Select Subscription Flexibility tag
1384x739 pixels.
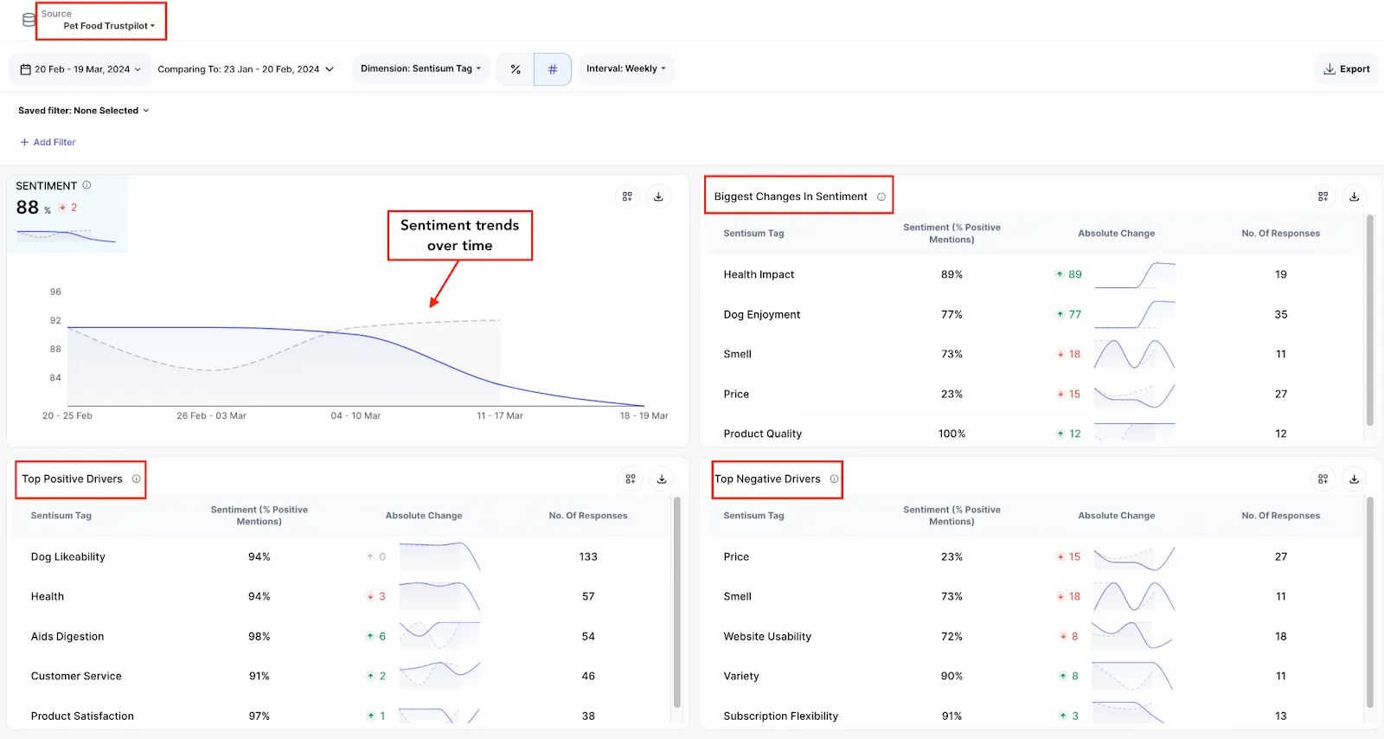pyautogui.click(x=780, y=716)
